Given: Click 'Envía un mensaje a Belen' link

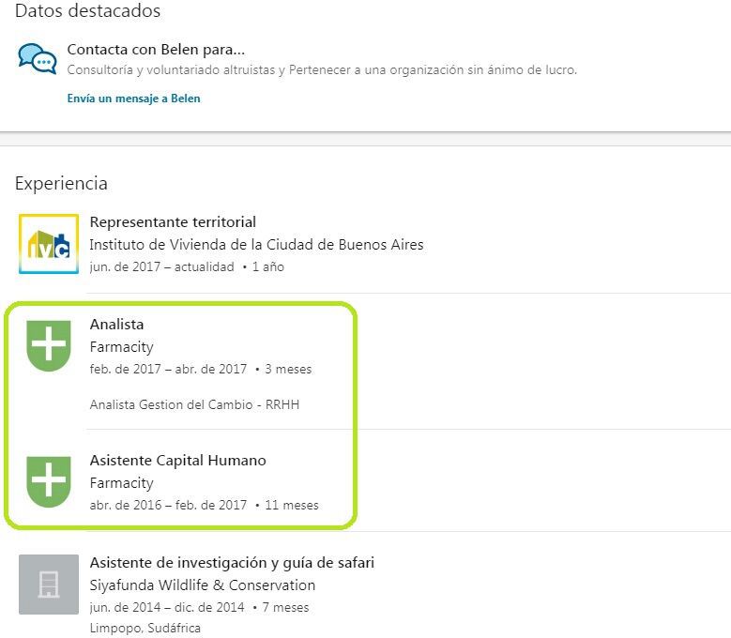Looking at the screenshot, I should [x=133, y=99].
